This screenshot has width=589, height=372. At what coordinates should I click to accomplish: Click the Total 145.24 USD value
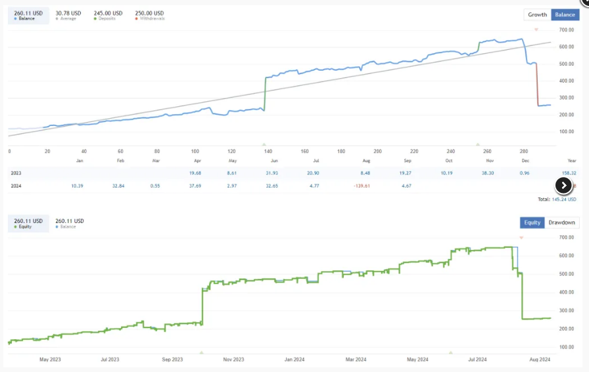point(564,199)
